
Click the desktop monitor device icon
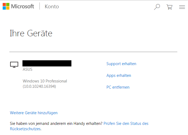click(14, 65)
